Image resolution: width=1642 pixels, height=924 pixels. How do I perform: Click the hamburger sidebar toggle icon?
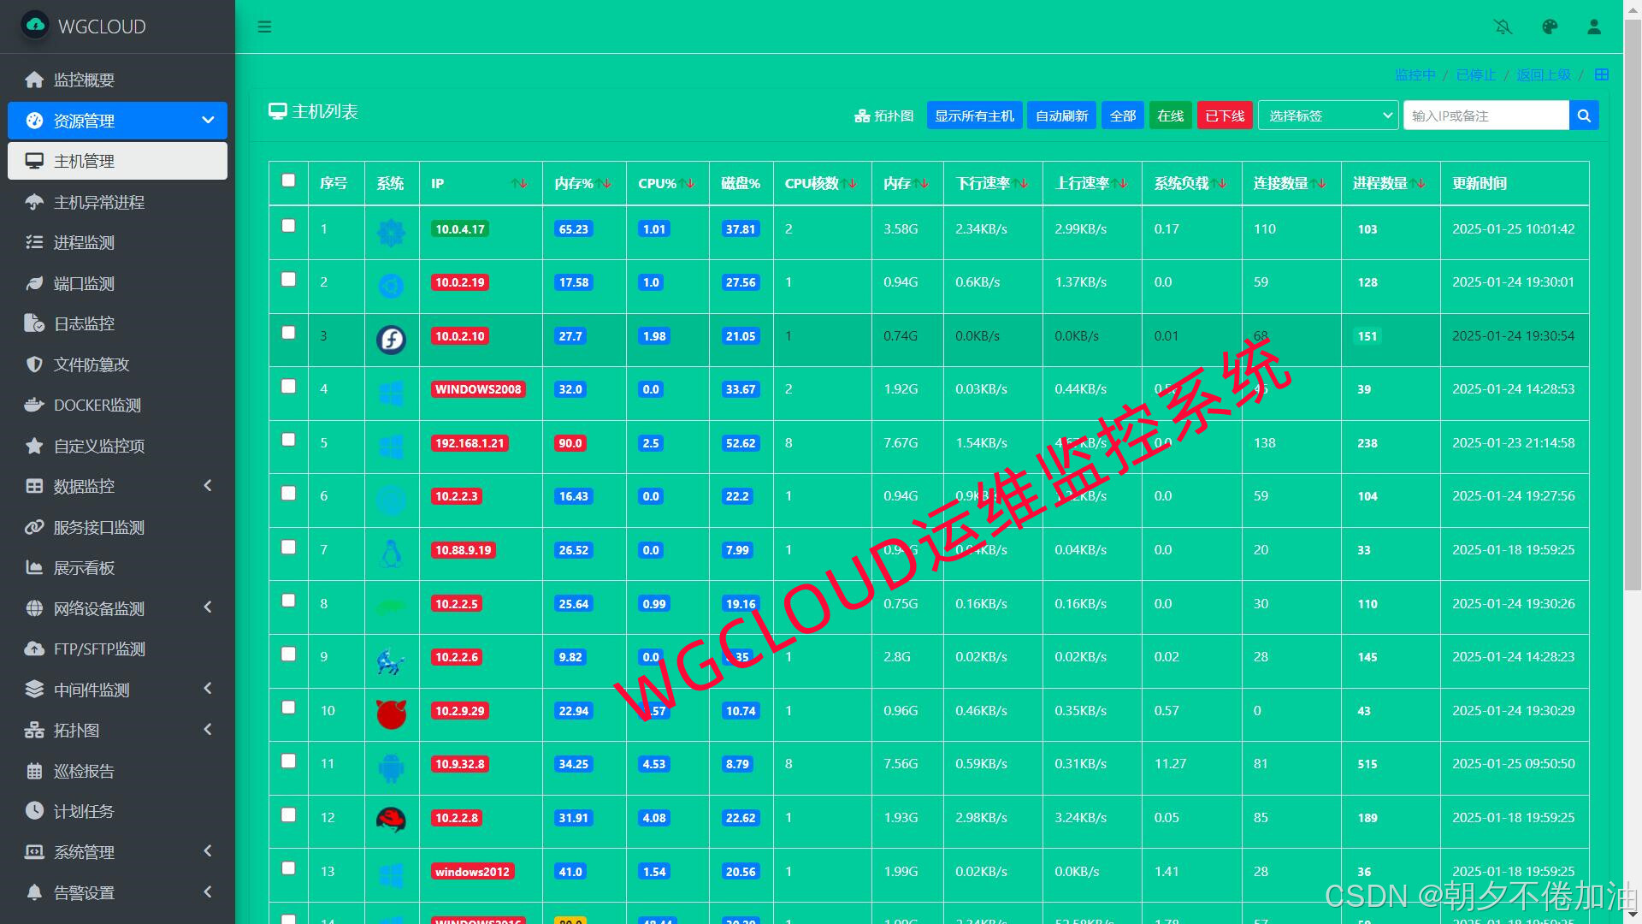coord(264,27)
